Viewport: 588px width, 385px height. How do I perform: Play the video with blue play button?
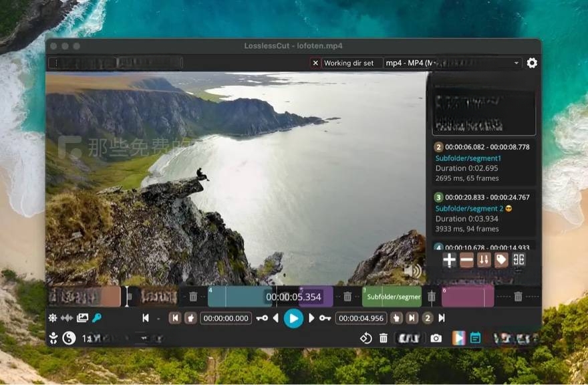[x=293, y=319]
